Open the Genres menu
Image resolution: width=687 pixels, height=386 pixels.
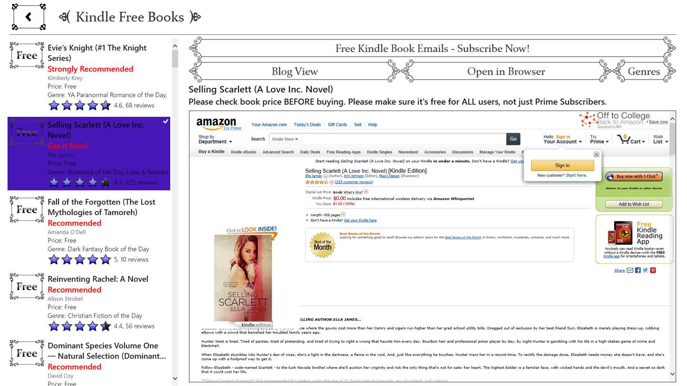644,72
